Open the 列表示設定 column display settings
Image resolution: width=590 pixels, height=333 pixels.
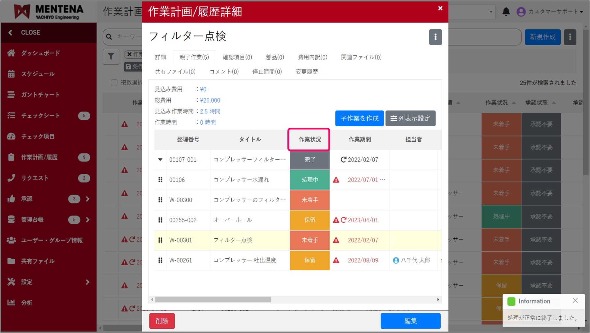click(x=410, y=118)
